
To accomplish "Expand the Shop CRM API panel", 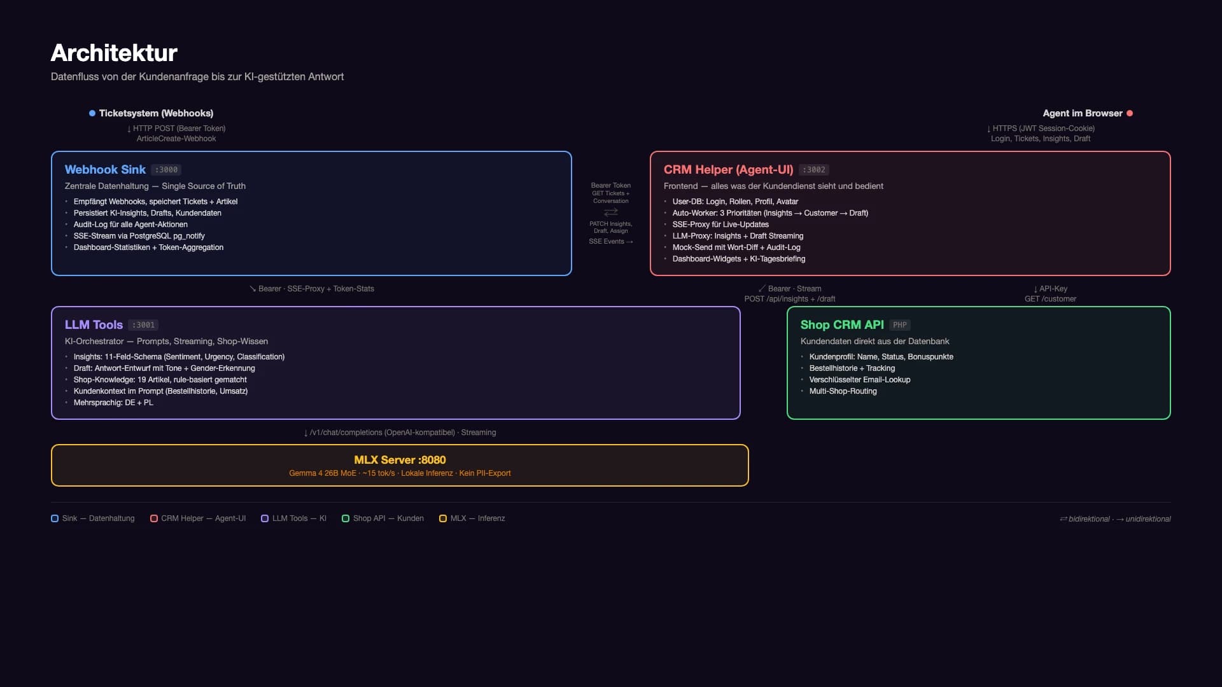I will coord(978,363).
